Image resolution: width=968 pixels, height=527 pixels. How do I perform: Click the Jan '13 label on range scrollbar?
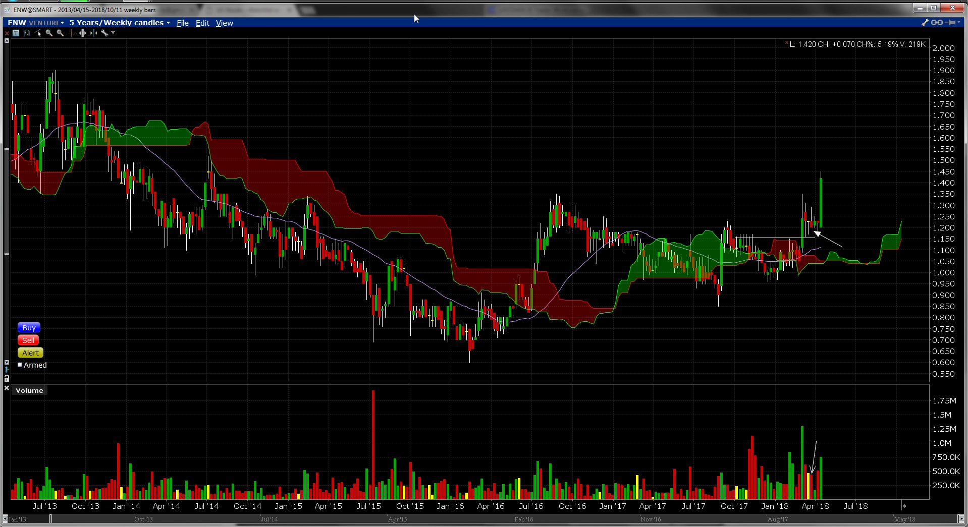coord(18,519)
